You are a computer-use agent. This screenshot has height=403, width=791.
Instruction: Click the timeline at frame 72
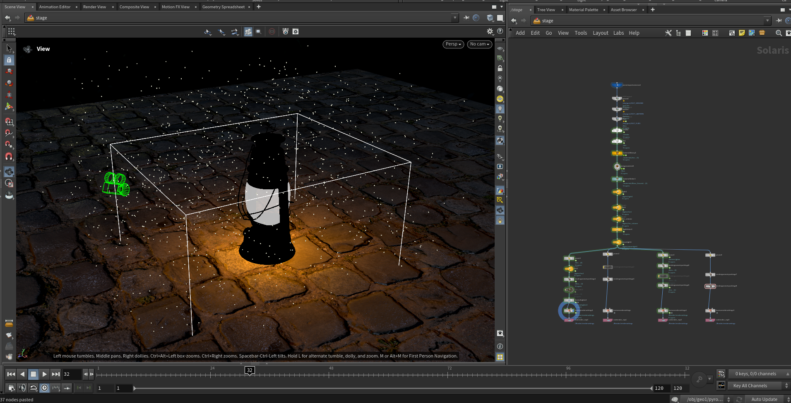tap(450, 374)
